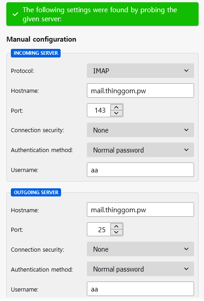The width and height of the screenshot is (204, 301).
Task: Click the OUTGOING SERVER section label
Action: click(36, 192)
